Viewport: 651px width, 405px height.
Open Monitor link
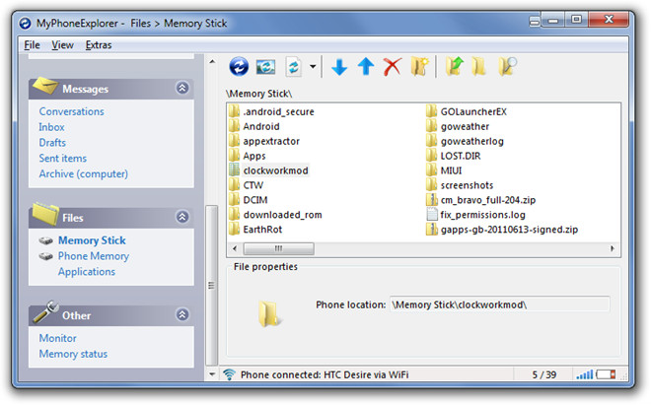[58, 338]
